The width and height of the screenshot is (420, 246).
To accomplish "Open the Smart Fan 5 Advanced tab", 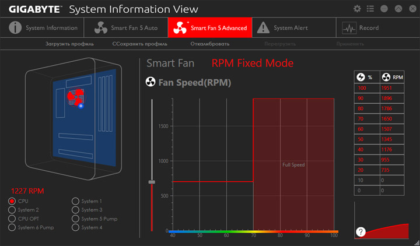I will (210, 27).
